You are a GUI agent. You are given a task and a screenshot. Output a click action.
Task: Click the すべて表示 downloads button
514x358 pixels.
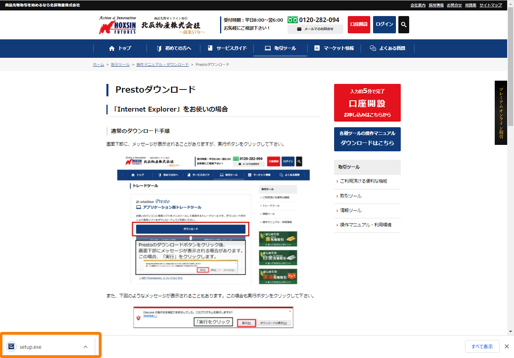click(x=482, y=346)
